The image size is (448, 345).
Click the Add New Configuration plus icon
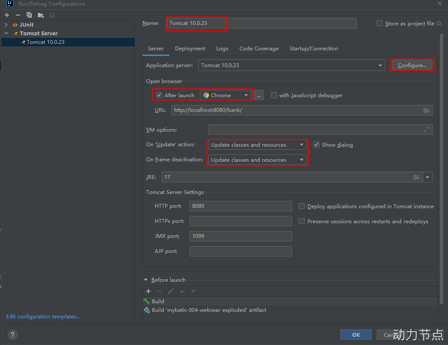coord(7,15)
